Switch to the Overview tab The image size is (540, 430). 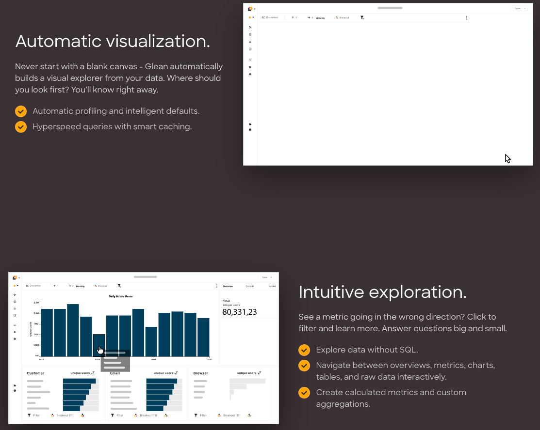tap(228, 286)
